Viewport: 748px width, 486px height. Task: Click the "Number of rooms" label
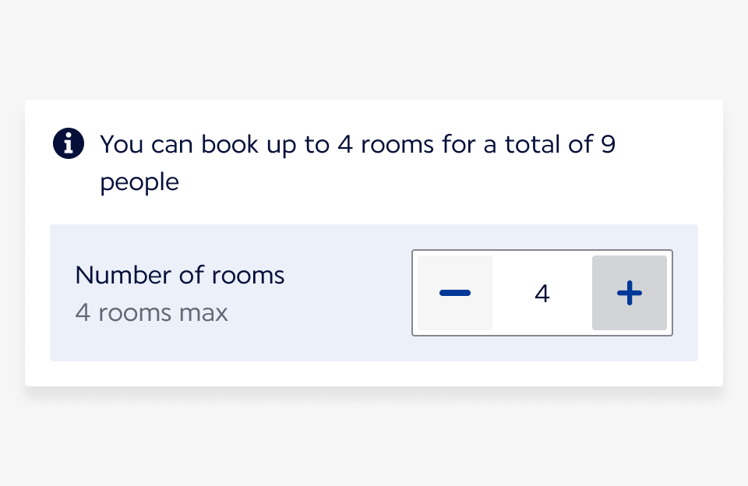(x=180, y=275)
